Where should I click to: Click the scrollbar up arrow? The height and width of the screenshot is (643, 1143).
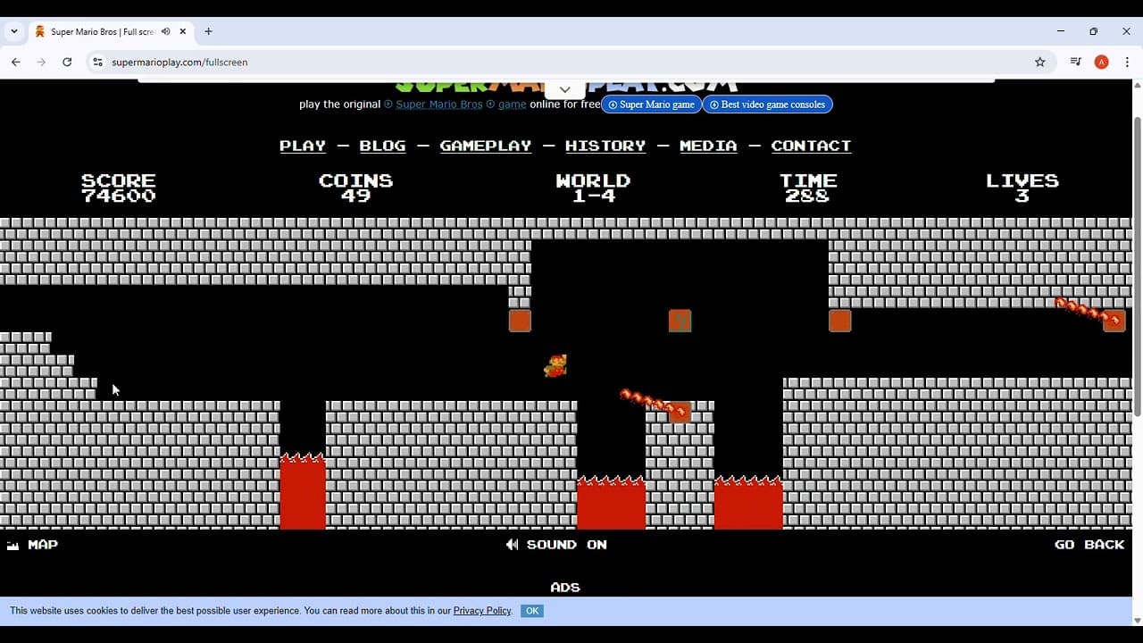pos(1137,86)
